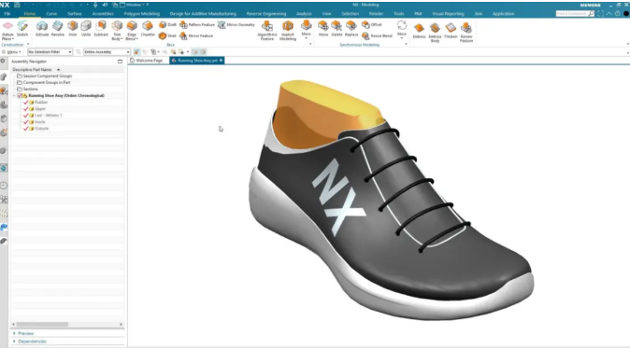The height and width of the screenshot is (349, 630).
Task: Click the navigator horizontal scrollbar thumb
Action: click(x=42, y=324)
